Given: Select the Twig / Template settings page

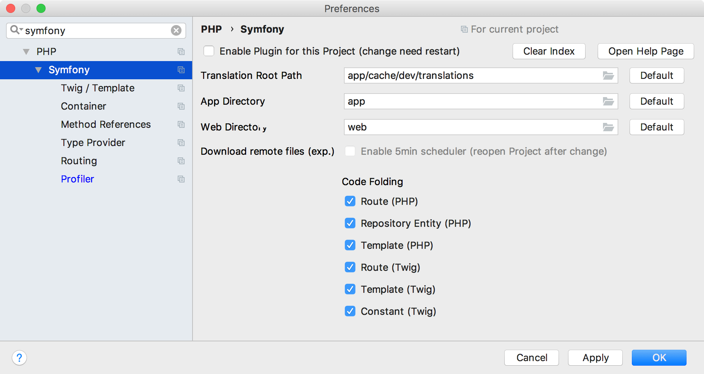Looking at the screenshot, I should click(x=97, y=88).
